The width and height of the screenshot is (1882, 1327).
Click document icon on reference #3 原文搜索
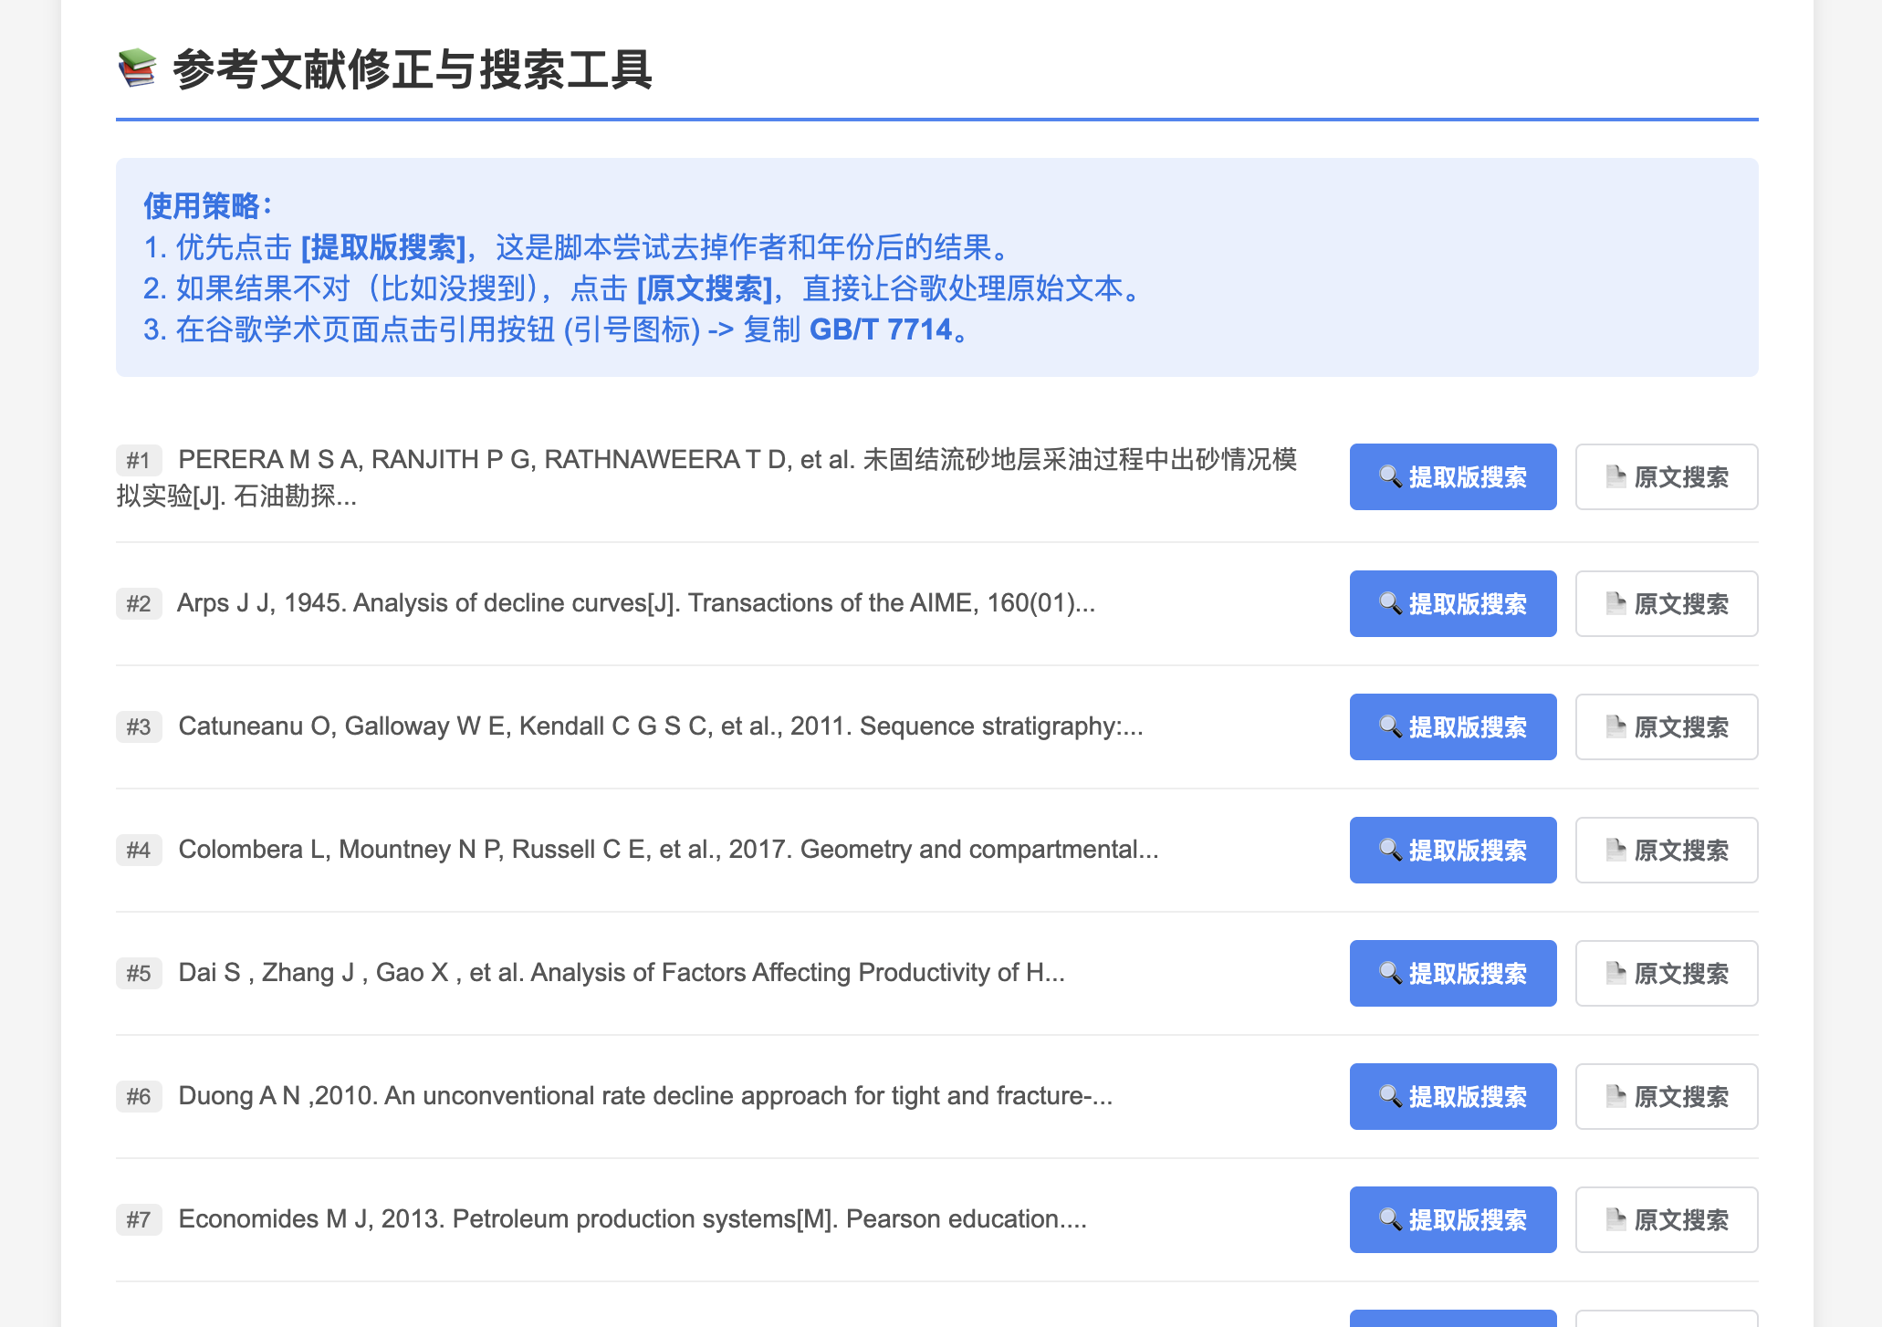tap(1615, 726)
